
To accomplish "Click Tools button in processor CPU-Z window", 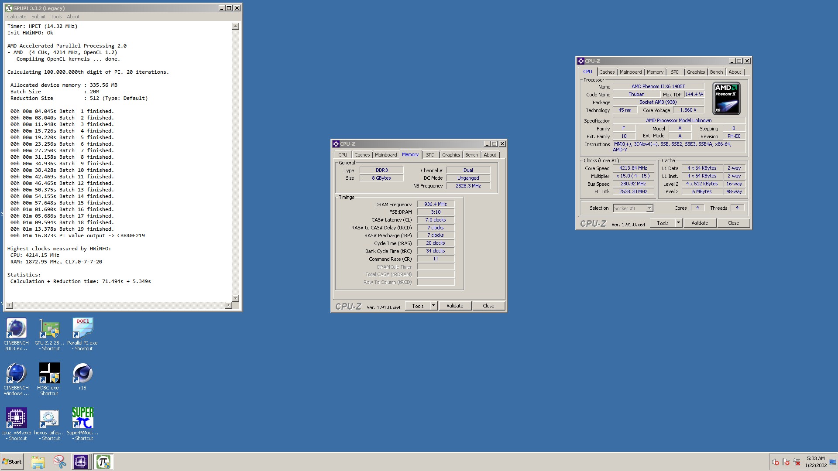I will [x=663, y=223].
